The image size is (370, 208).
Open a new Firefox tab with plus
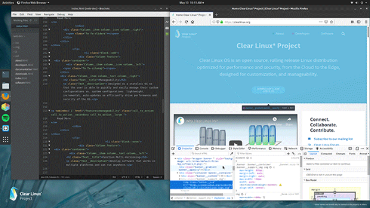point(216,14)
